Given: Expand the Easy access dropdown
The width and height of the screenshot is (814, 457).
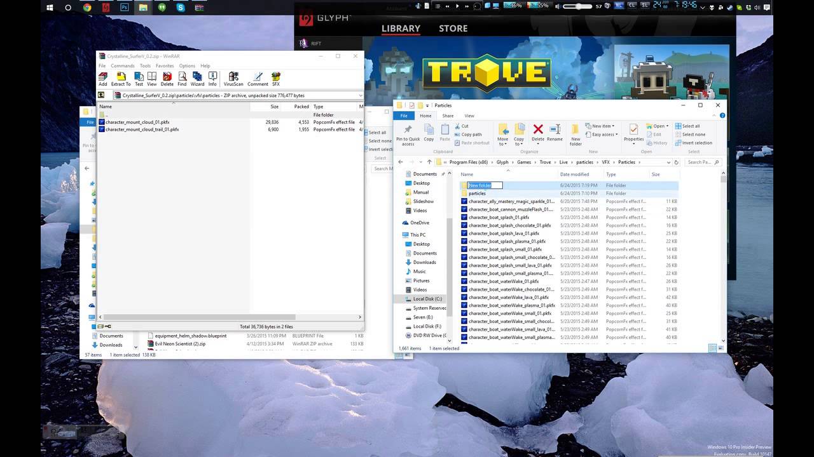Looking at the screenshot, I should pyautogui.click(x=602, y=135).
